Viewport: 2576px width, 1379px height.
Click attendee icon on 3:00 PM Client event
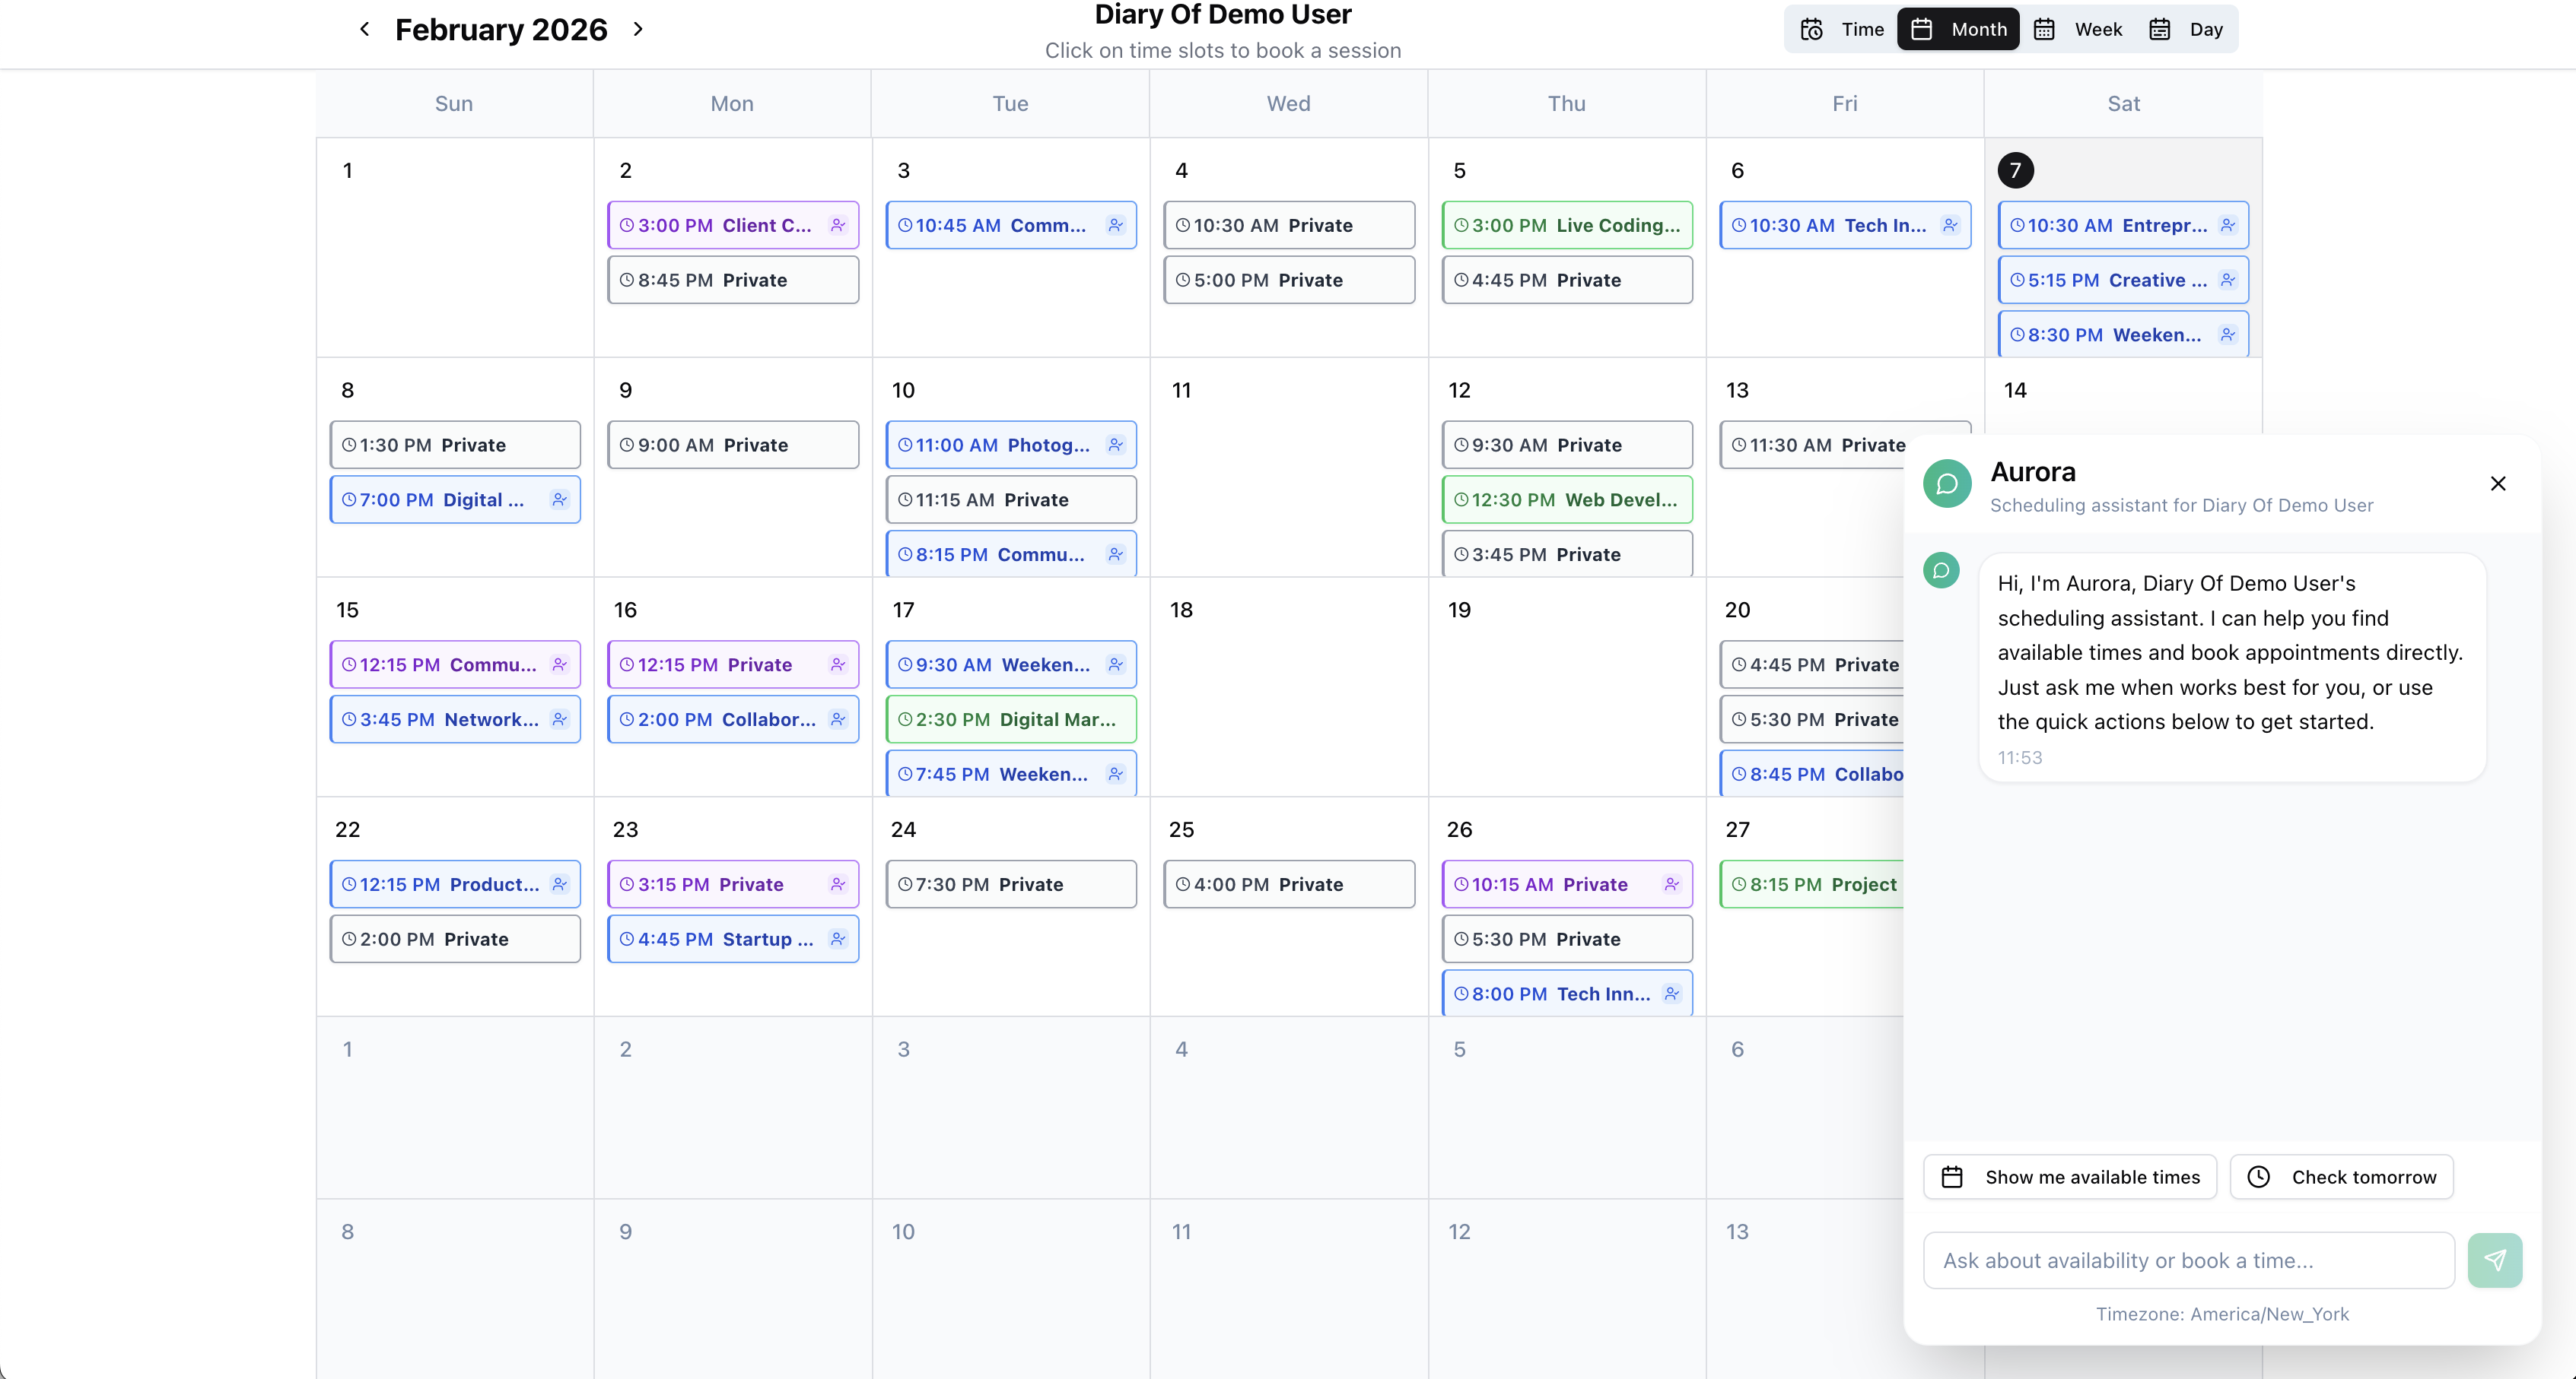pos(838,225)
